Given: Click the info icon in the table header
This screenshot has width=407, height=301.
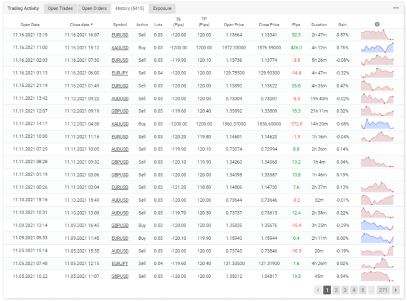Looking at the screenshot, I should [x=377, y=24].
